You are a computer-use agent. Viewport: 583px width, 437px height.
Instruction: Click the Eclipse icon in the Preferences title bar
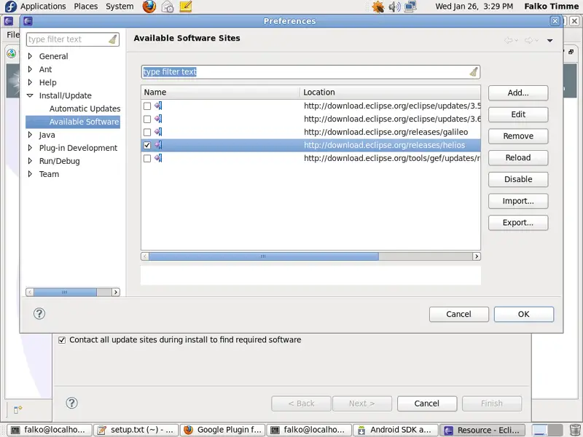pos(28,21)
